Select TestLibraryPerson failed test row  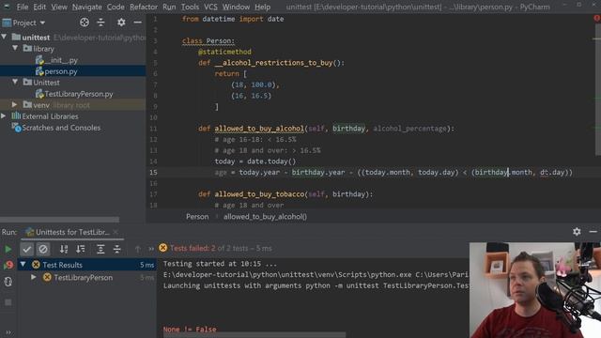pos(87,278)
